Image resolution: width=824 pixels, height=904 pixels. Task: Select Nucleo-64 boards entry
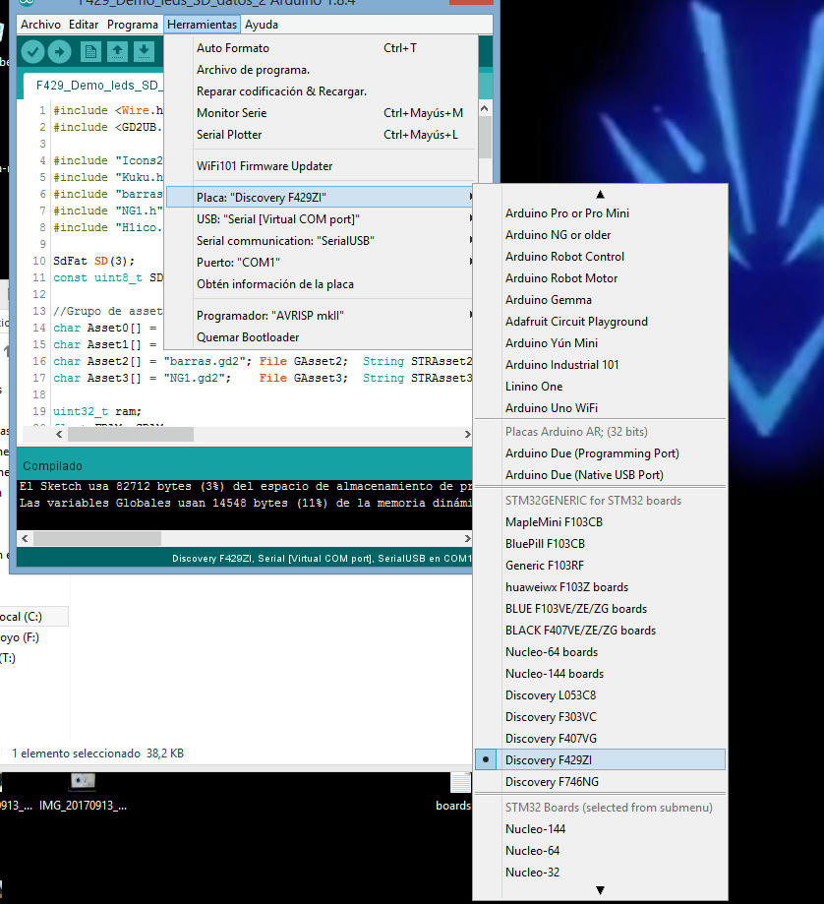pos(600,651)
